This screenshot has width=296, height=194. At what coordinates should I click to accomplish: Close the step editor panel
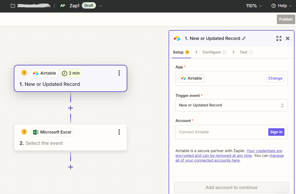288,38
